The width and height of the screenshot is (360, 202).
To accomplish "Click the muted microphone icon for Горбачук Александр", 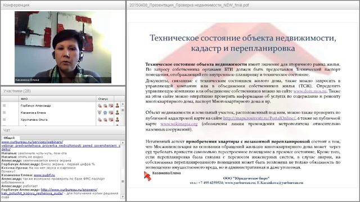I will point(100,105).
